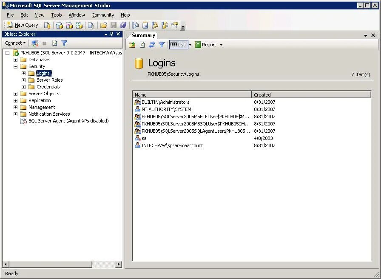Open the Connect dropdown in Object Explorer
This screenshot has width=381, height=279.
coord(15,43)
